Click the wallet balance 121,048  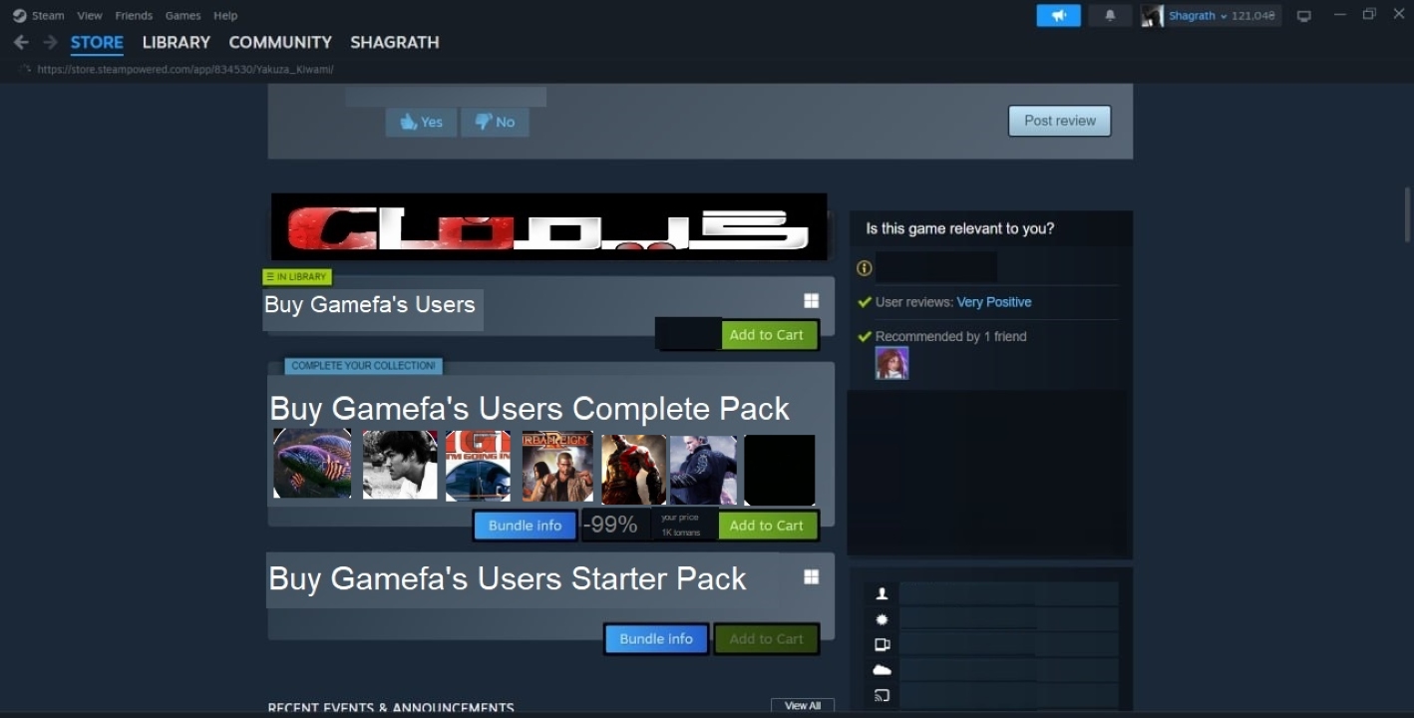coord(1253,16)
